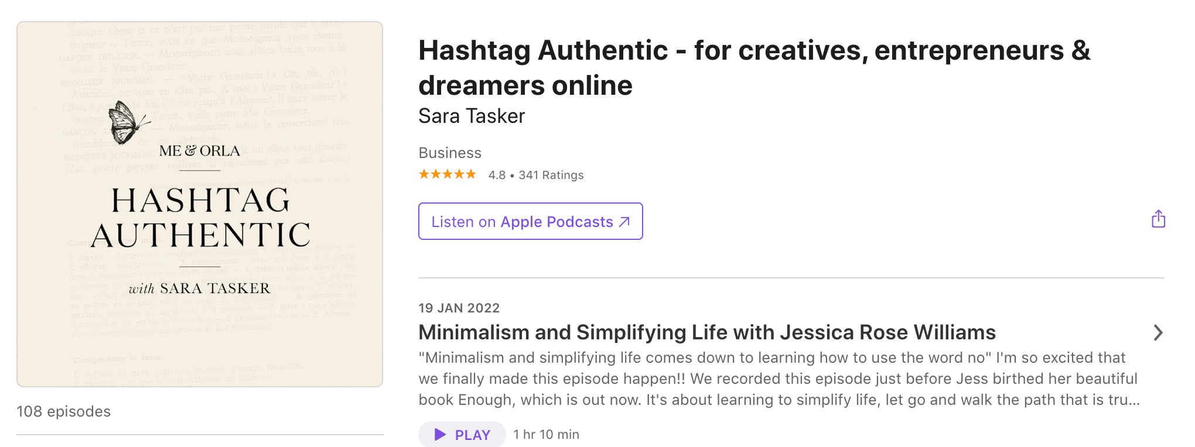Click the 1 hr 10 min duration
The width and height of the screenshot is (1195, 447).
point(546,434)
